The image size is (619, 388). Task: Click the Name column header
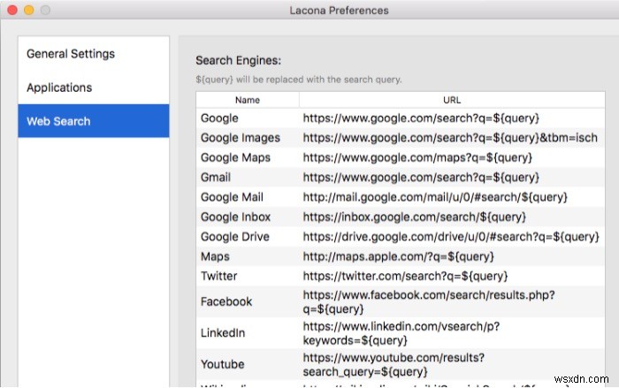248,100
